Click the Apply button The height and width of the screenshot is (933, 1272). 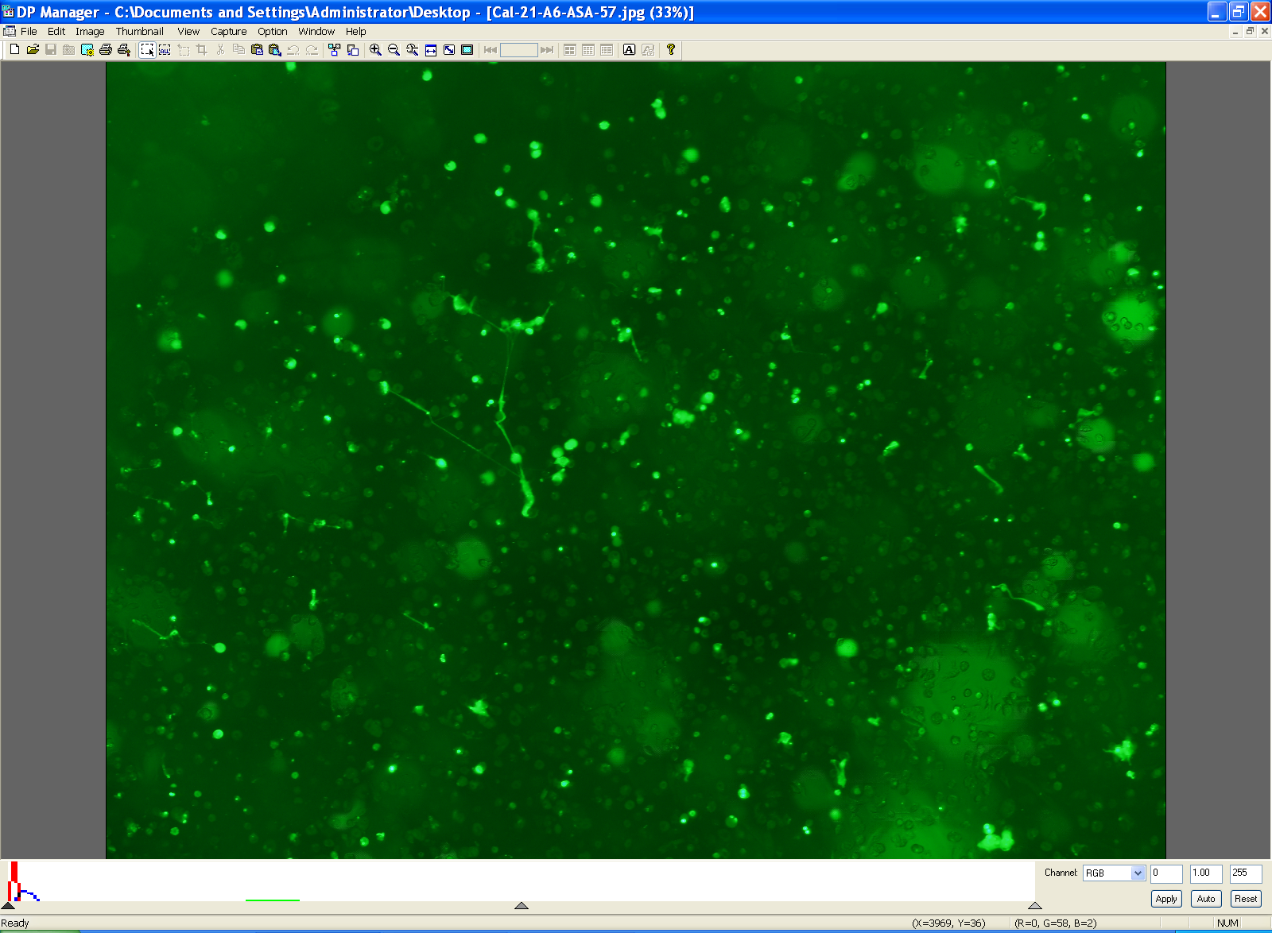(1166, 899)
